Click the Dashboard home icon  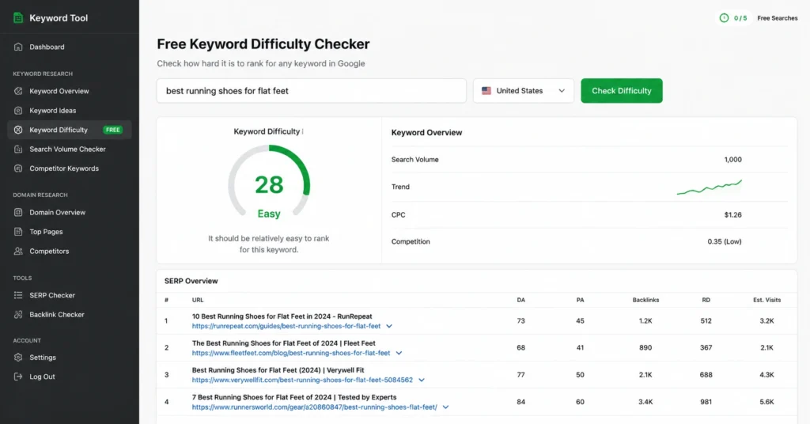tap(18, 47)
